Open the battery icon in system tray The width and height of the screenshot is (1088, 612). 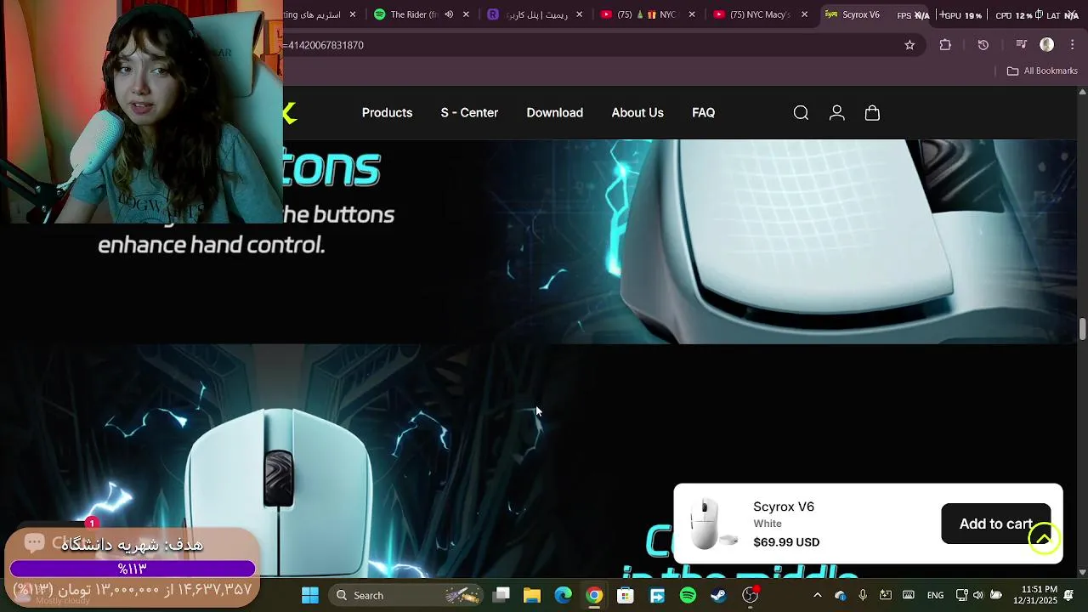[996, 595]
